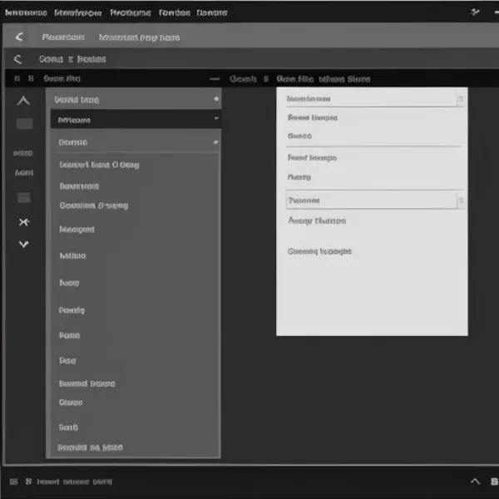Select the bottom item in the left dropdown list
The image size is (499, 499).
[91, 447]
